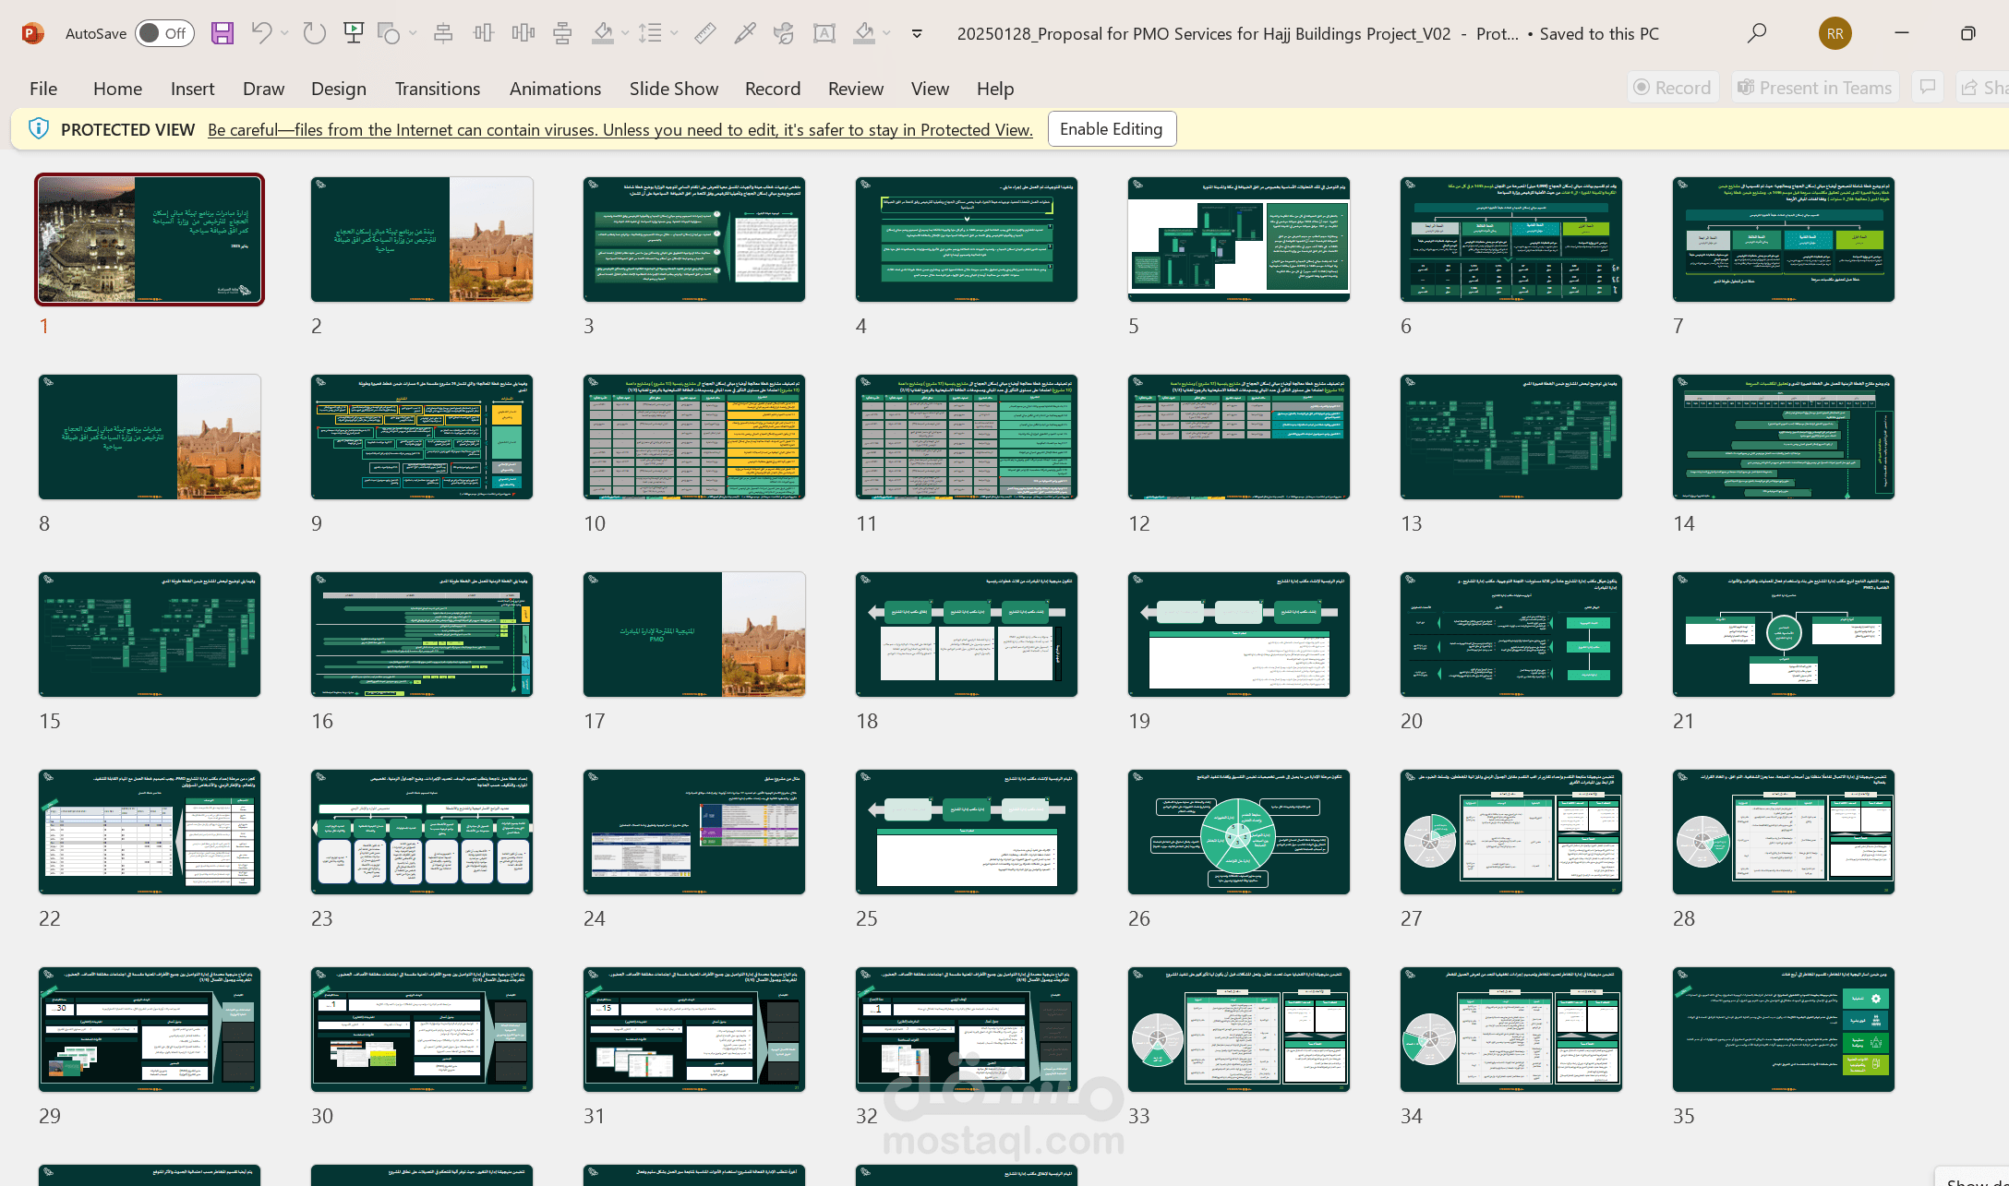Click the Search magnifier icon

(1757, 33)
